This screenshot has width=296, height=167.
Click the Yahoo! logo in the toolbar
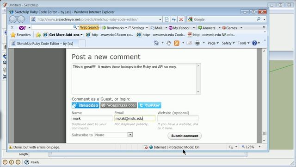coord(22,28)
